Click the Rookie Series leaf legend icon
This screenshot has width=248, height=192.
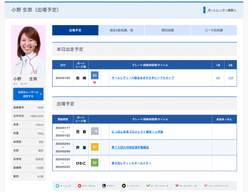click(148, 186)
